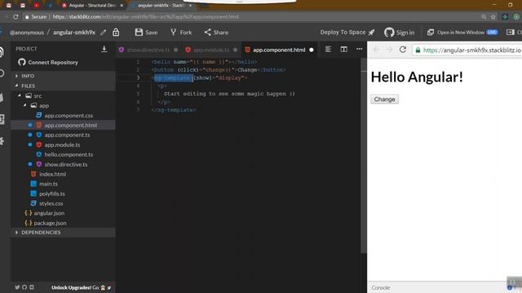
Task: Click the Save button
Action: pyautogui.click(x=146, y=33)
